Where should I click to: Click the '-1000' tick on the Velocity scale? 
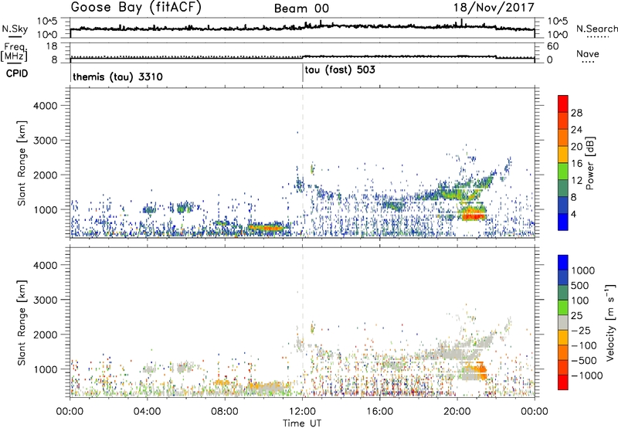point(586,375)
